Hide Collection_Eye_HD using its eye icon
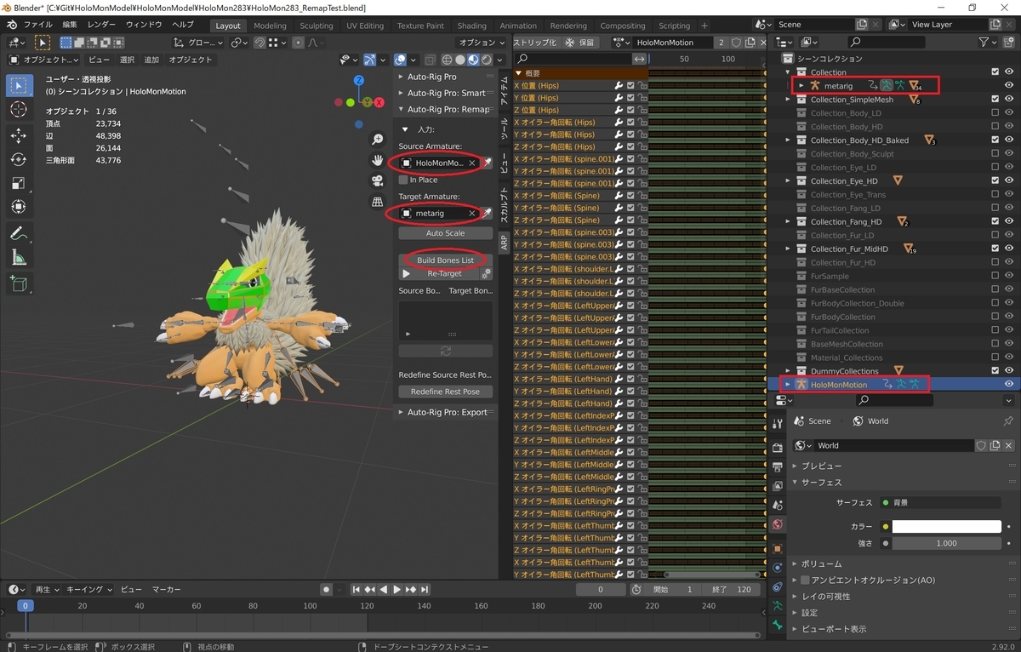The height and width of the screenshot is (652, 1021). (x=1009, y=181)
